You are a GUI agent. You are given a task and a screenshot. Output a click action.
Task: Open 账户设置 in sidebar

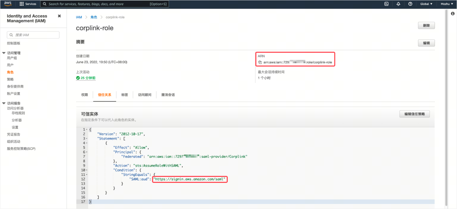(14, 94)
